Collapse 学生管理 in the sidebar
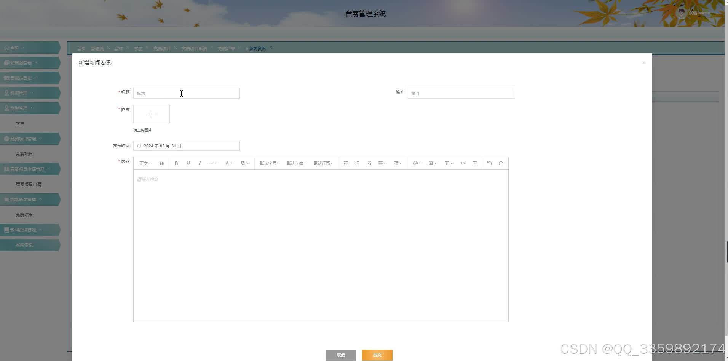Image resolution: width=728 pixels, height=361 pixels. coord(30,108)
